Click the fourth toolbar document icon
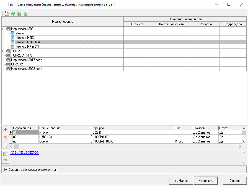The width and height of the screenshot is (248, 186). pyautogui.click(x=26, y=13)
